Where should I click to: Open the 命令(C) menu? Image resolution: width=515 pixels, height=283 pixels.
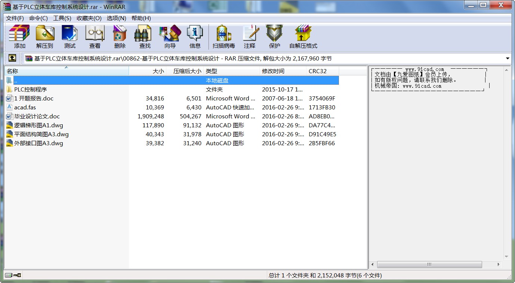click(38, 18)
